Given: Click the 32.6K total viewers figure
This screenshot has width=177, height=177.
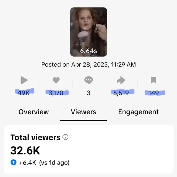Looking at the screenshot, I should click(x=25, y=150).
